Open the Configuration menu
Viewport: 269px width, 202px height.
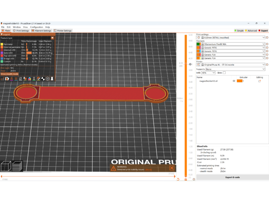pos(36,27)
